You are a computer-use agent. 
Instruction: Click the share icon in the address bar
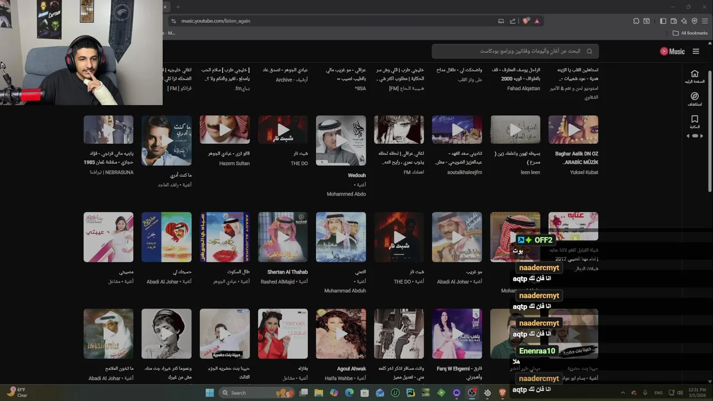click(512, 21)
